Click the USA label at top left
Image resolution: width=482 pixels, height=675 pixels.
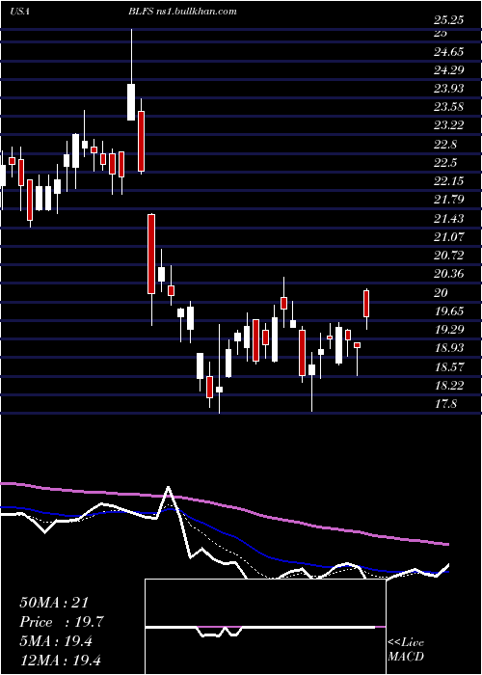(x=19, y=12)
